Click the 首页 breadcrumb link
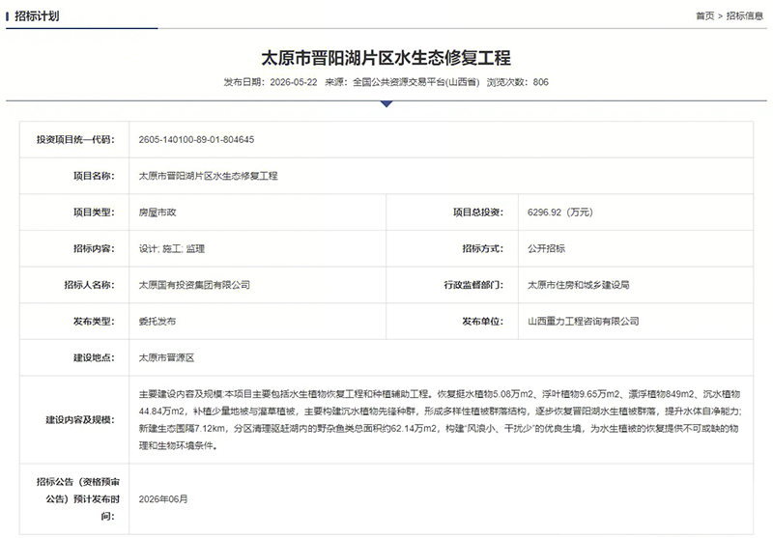 coord(704,15)
